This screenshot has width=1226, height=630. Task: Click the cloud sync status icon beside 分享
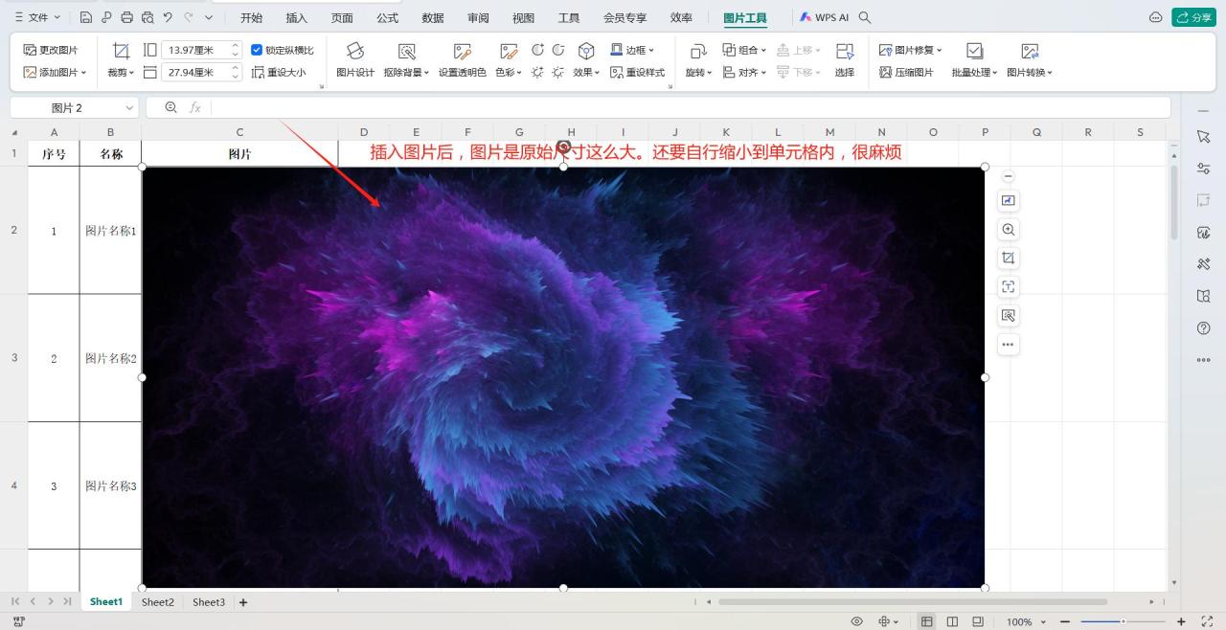coord(1155,17)
